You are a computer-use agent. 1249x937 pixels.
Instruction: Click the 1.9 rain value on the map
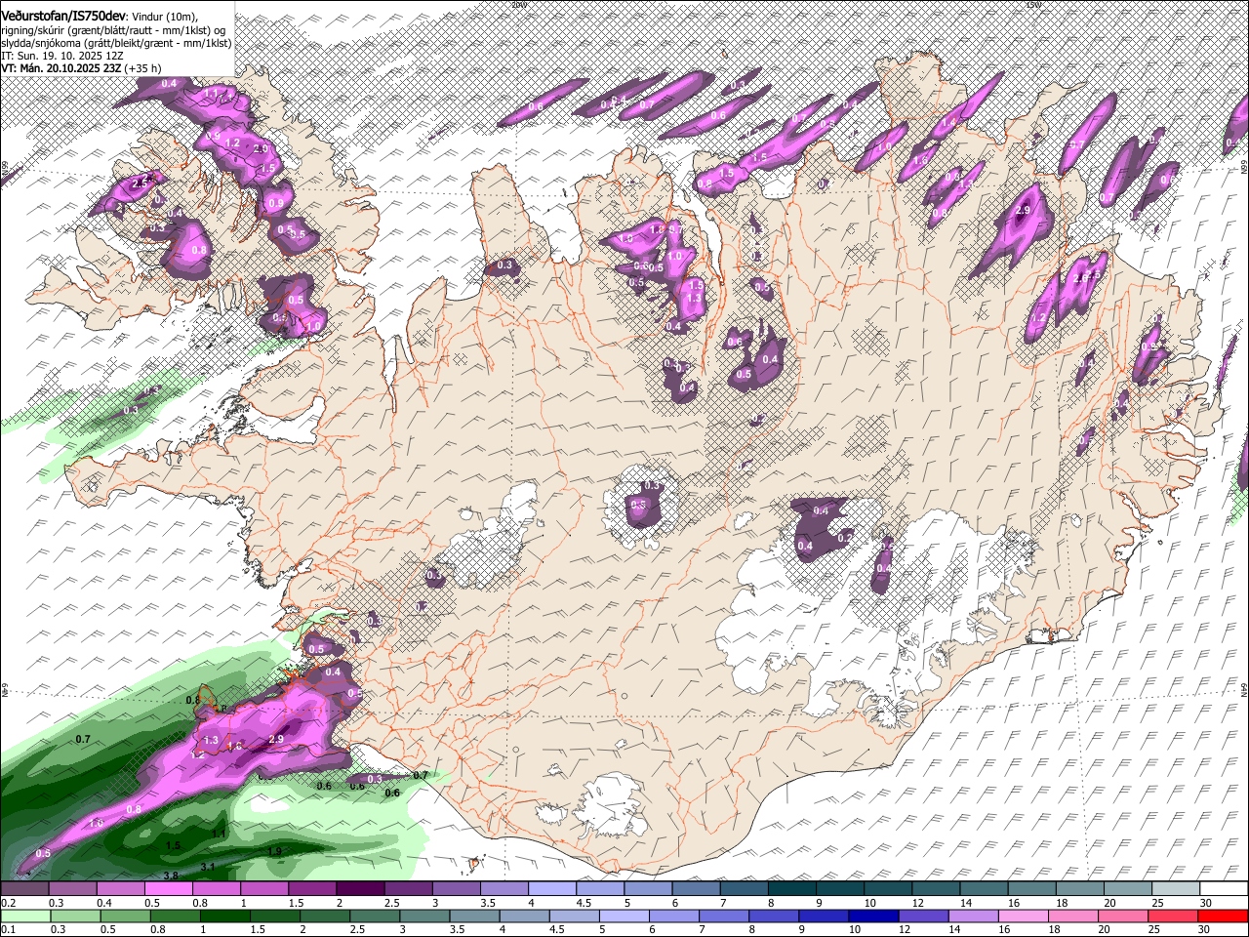tap(274, 851)
